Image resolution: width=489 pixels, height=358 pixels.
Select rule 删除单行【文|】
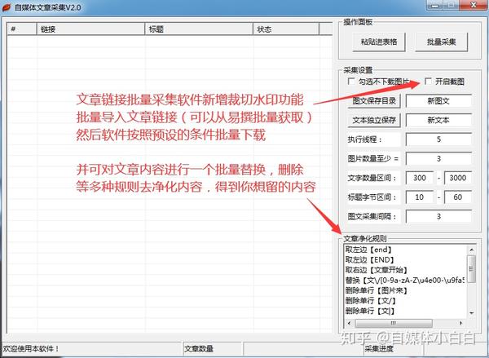pos(370,312)
